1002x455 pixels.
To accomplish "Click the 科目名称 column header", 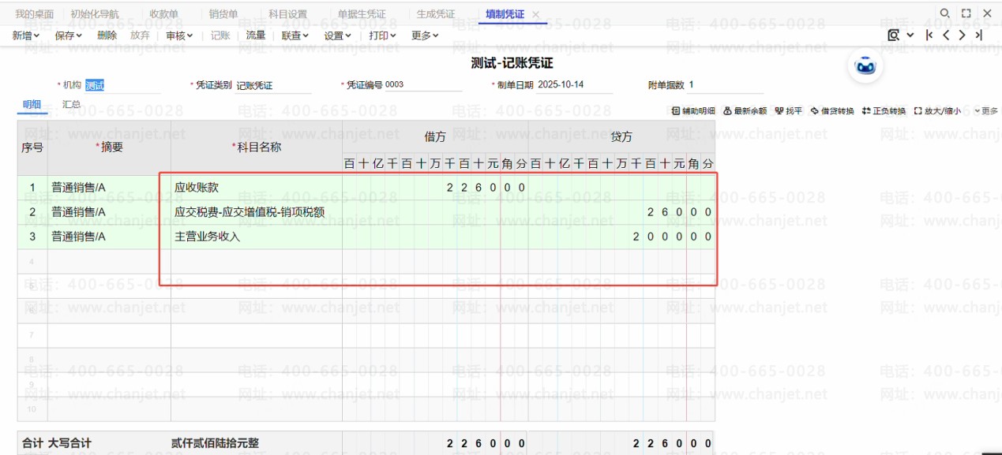I will pos(257,147).
